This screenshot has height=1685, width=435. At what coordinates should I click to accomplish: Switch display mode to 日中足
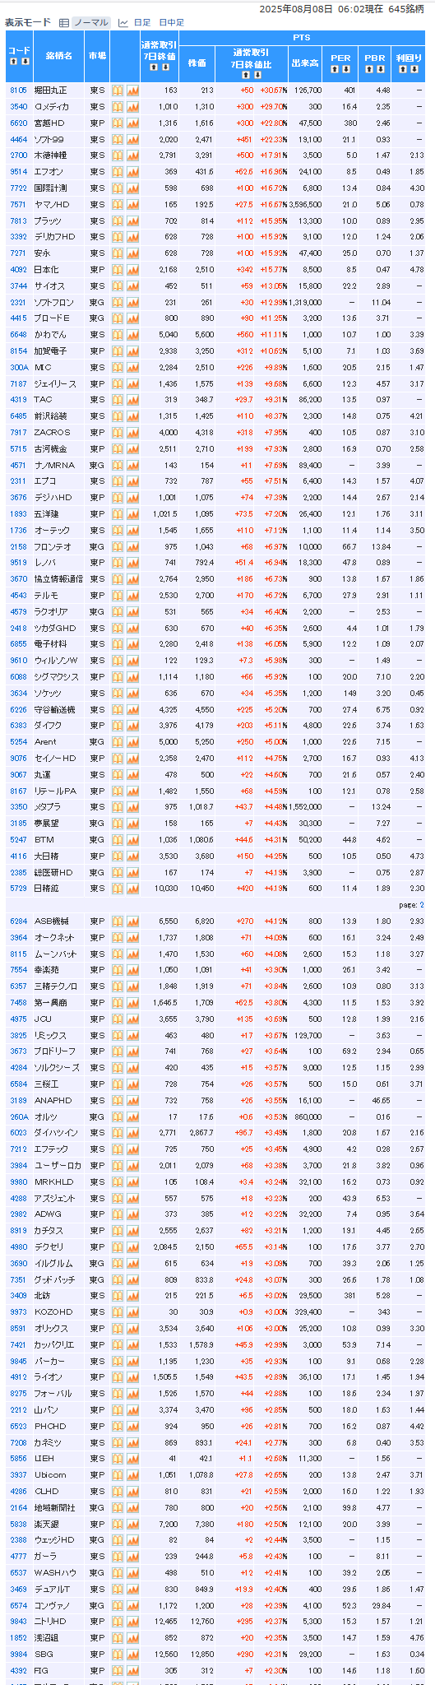(171, 23)
